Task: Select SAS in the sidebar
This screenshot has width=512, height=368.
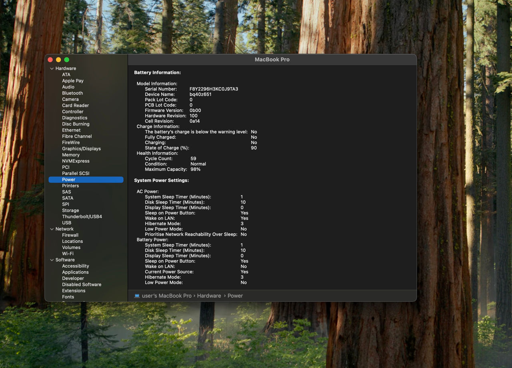Action: tap(66, 192)
